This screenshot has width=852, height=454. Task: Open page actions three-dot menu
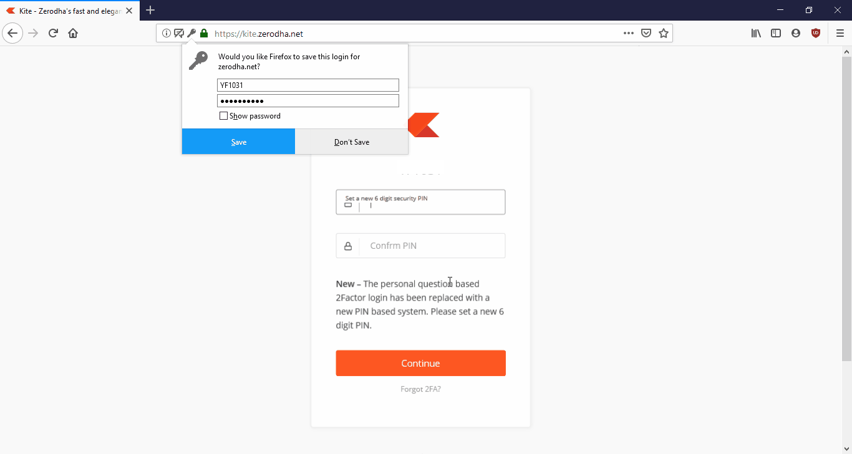(x=629, y=34)
